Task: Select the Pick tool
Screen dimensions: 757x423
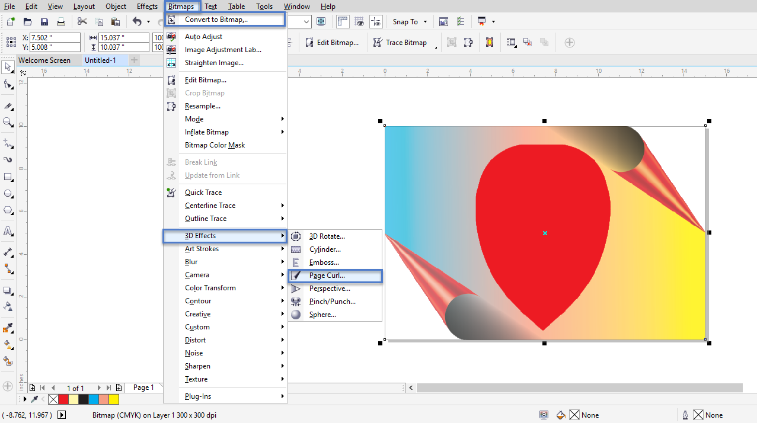Action: [x=8, y=67]
